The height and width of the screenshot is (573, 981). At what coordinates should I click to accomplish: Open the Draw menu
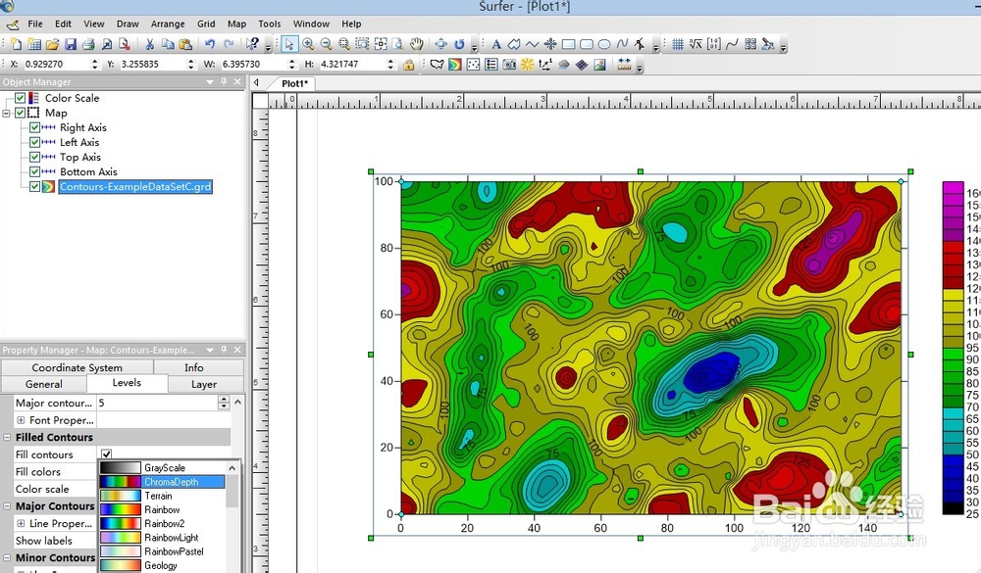(128, 24)
